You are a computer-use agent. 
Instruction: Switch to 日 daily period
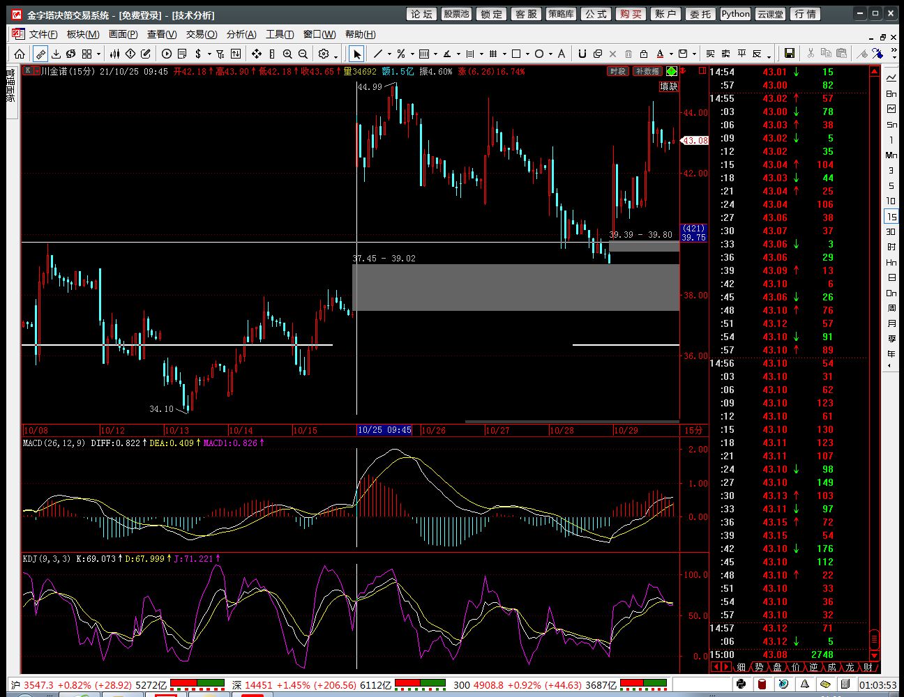coord(891,277)
